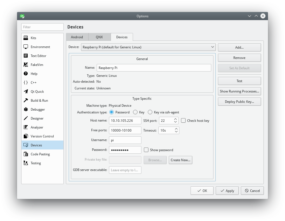Open the Text Editor icon
The height and width of the screenshot is (221, 285).
coord(26,56)
